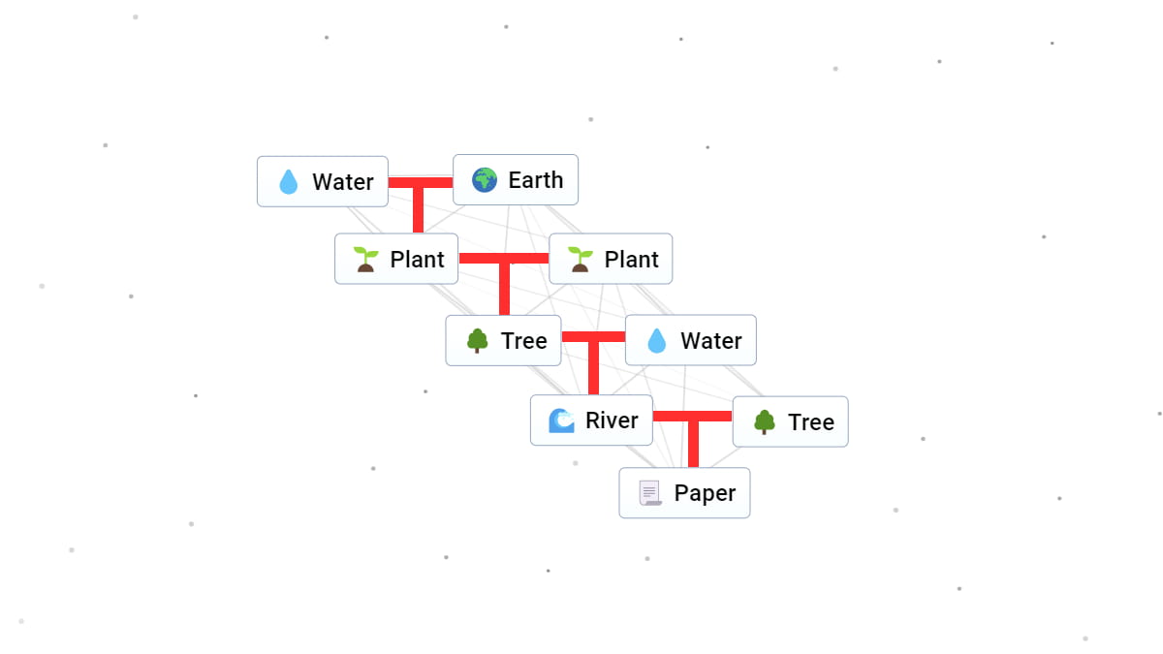Click droplet icon on Water tile above River
The image size is (1163, 654).
tap(656, 341)
